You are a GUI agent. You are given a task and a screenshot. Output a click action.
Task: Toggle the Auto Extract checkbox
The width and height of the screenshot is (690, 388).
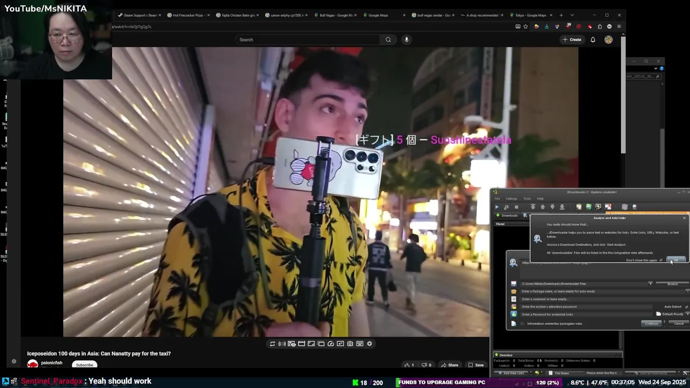pyautogui.click(x=686, y=307)
